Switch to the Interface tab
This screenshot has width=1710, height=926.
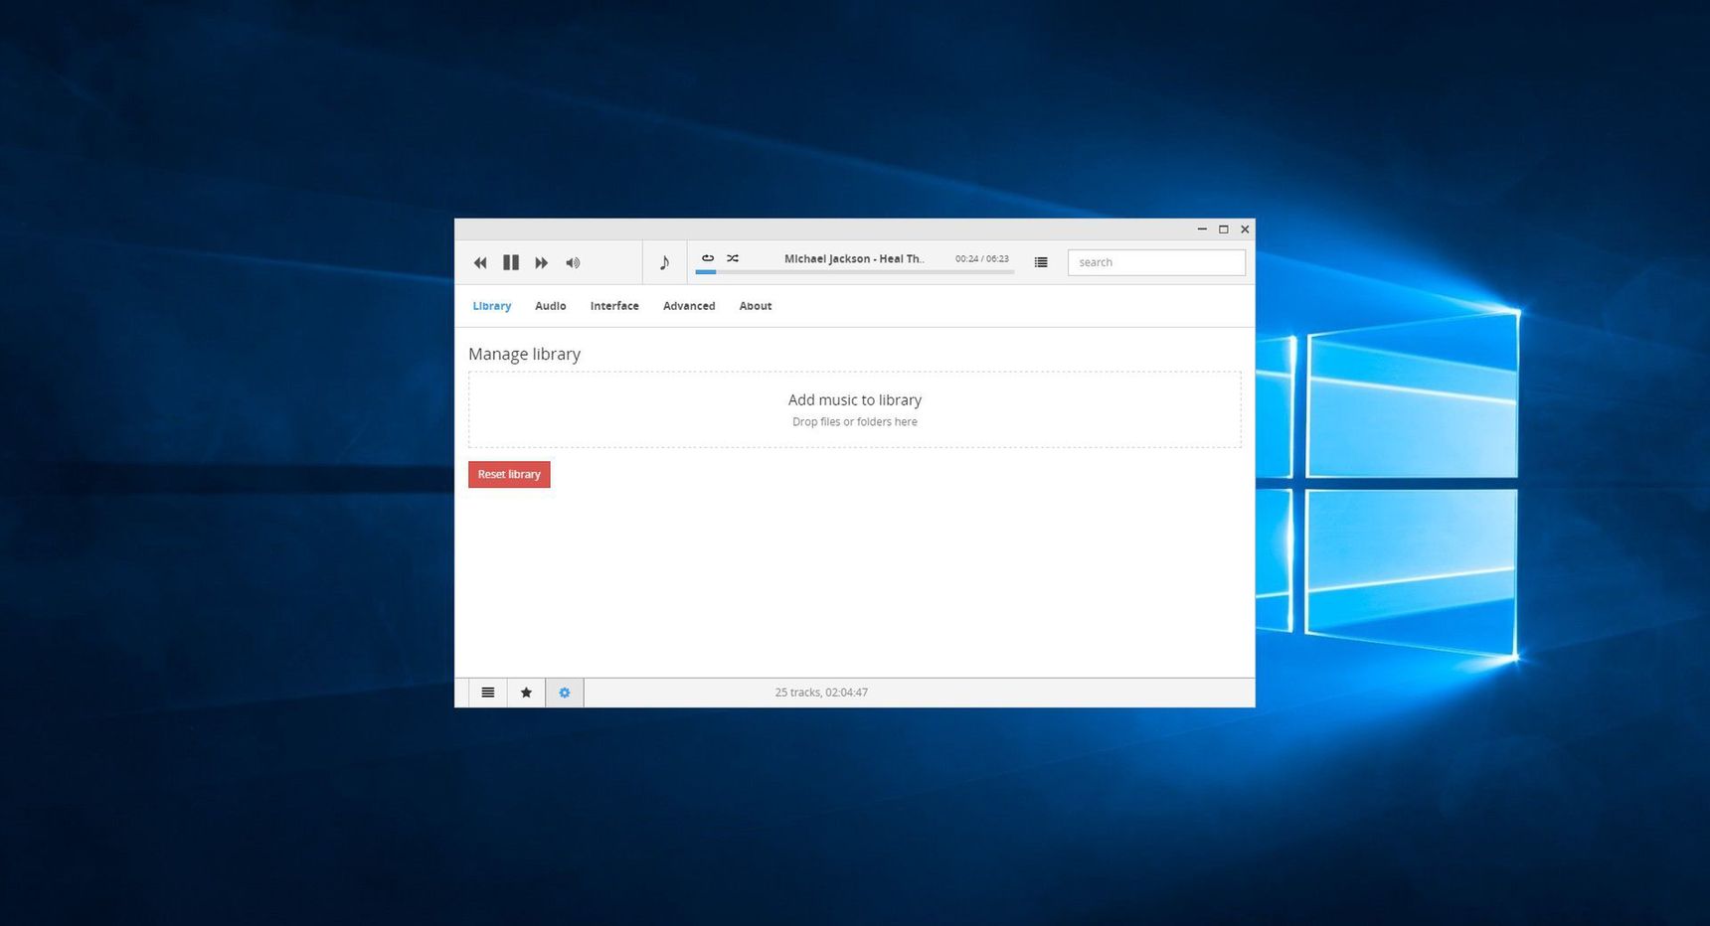pos(614,306)
